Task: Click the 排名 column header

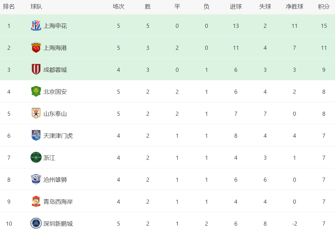Action: coord(9,7)
